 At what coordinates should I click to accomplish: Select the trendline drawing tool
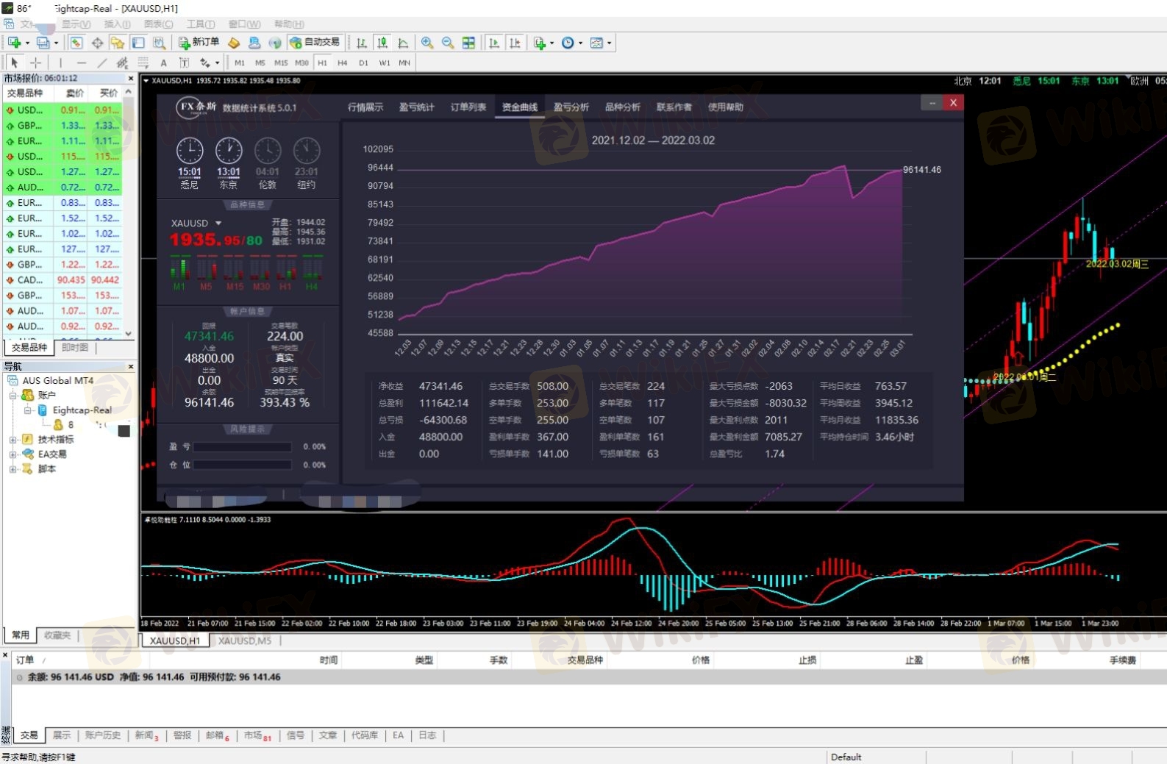click(102, 63)
